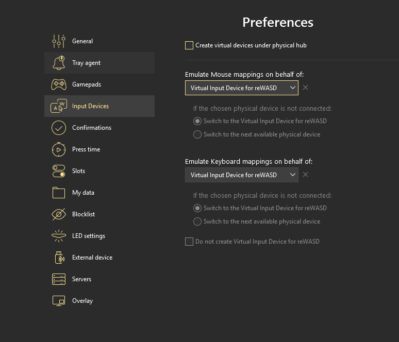
Task: Open the Tray agent bell icon
Action: click(59, 63)
